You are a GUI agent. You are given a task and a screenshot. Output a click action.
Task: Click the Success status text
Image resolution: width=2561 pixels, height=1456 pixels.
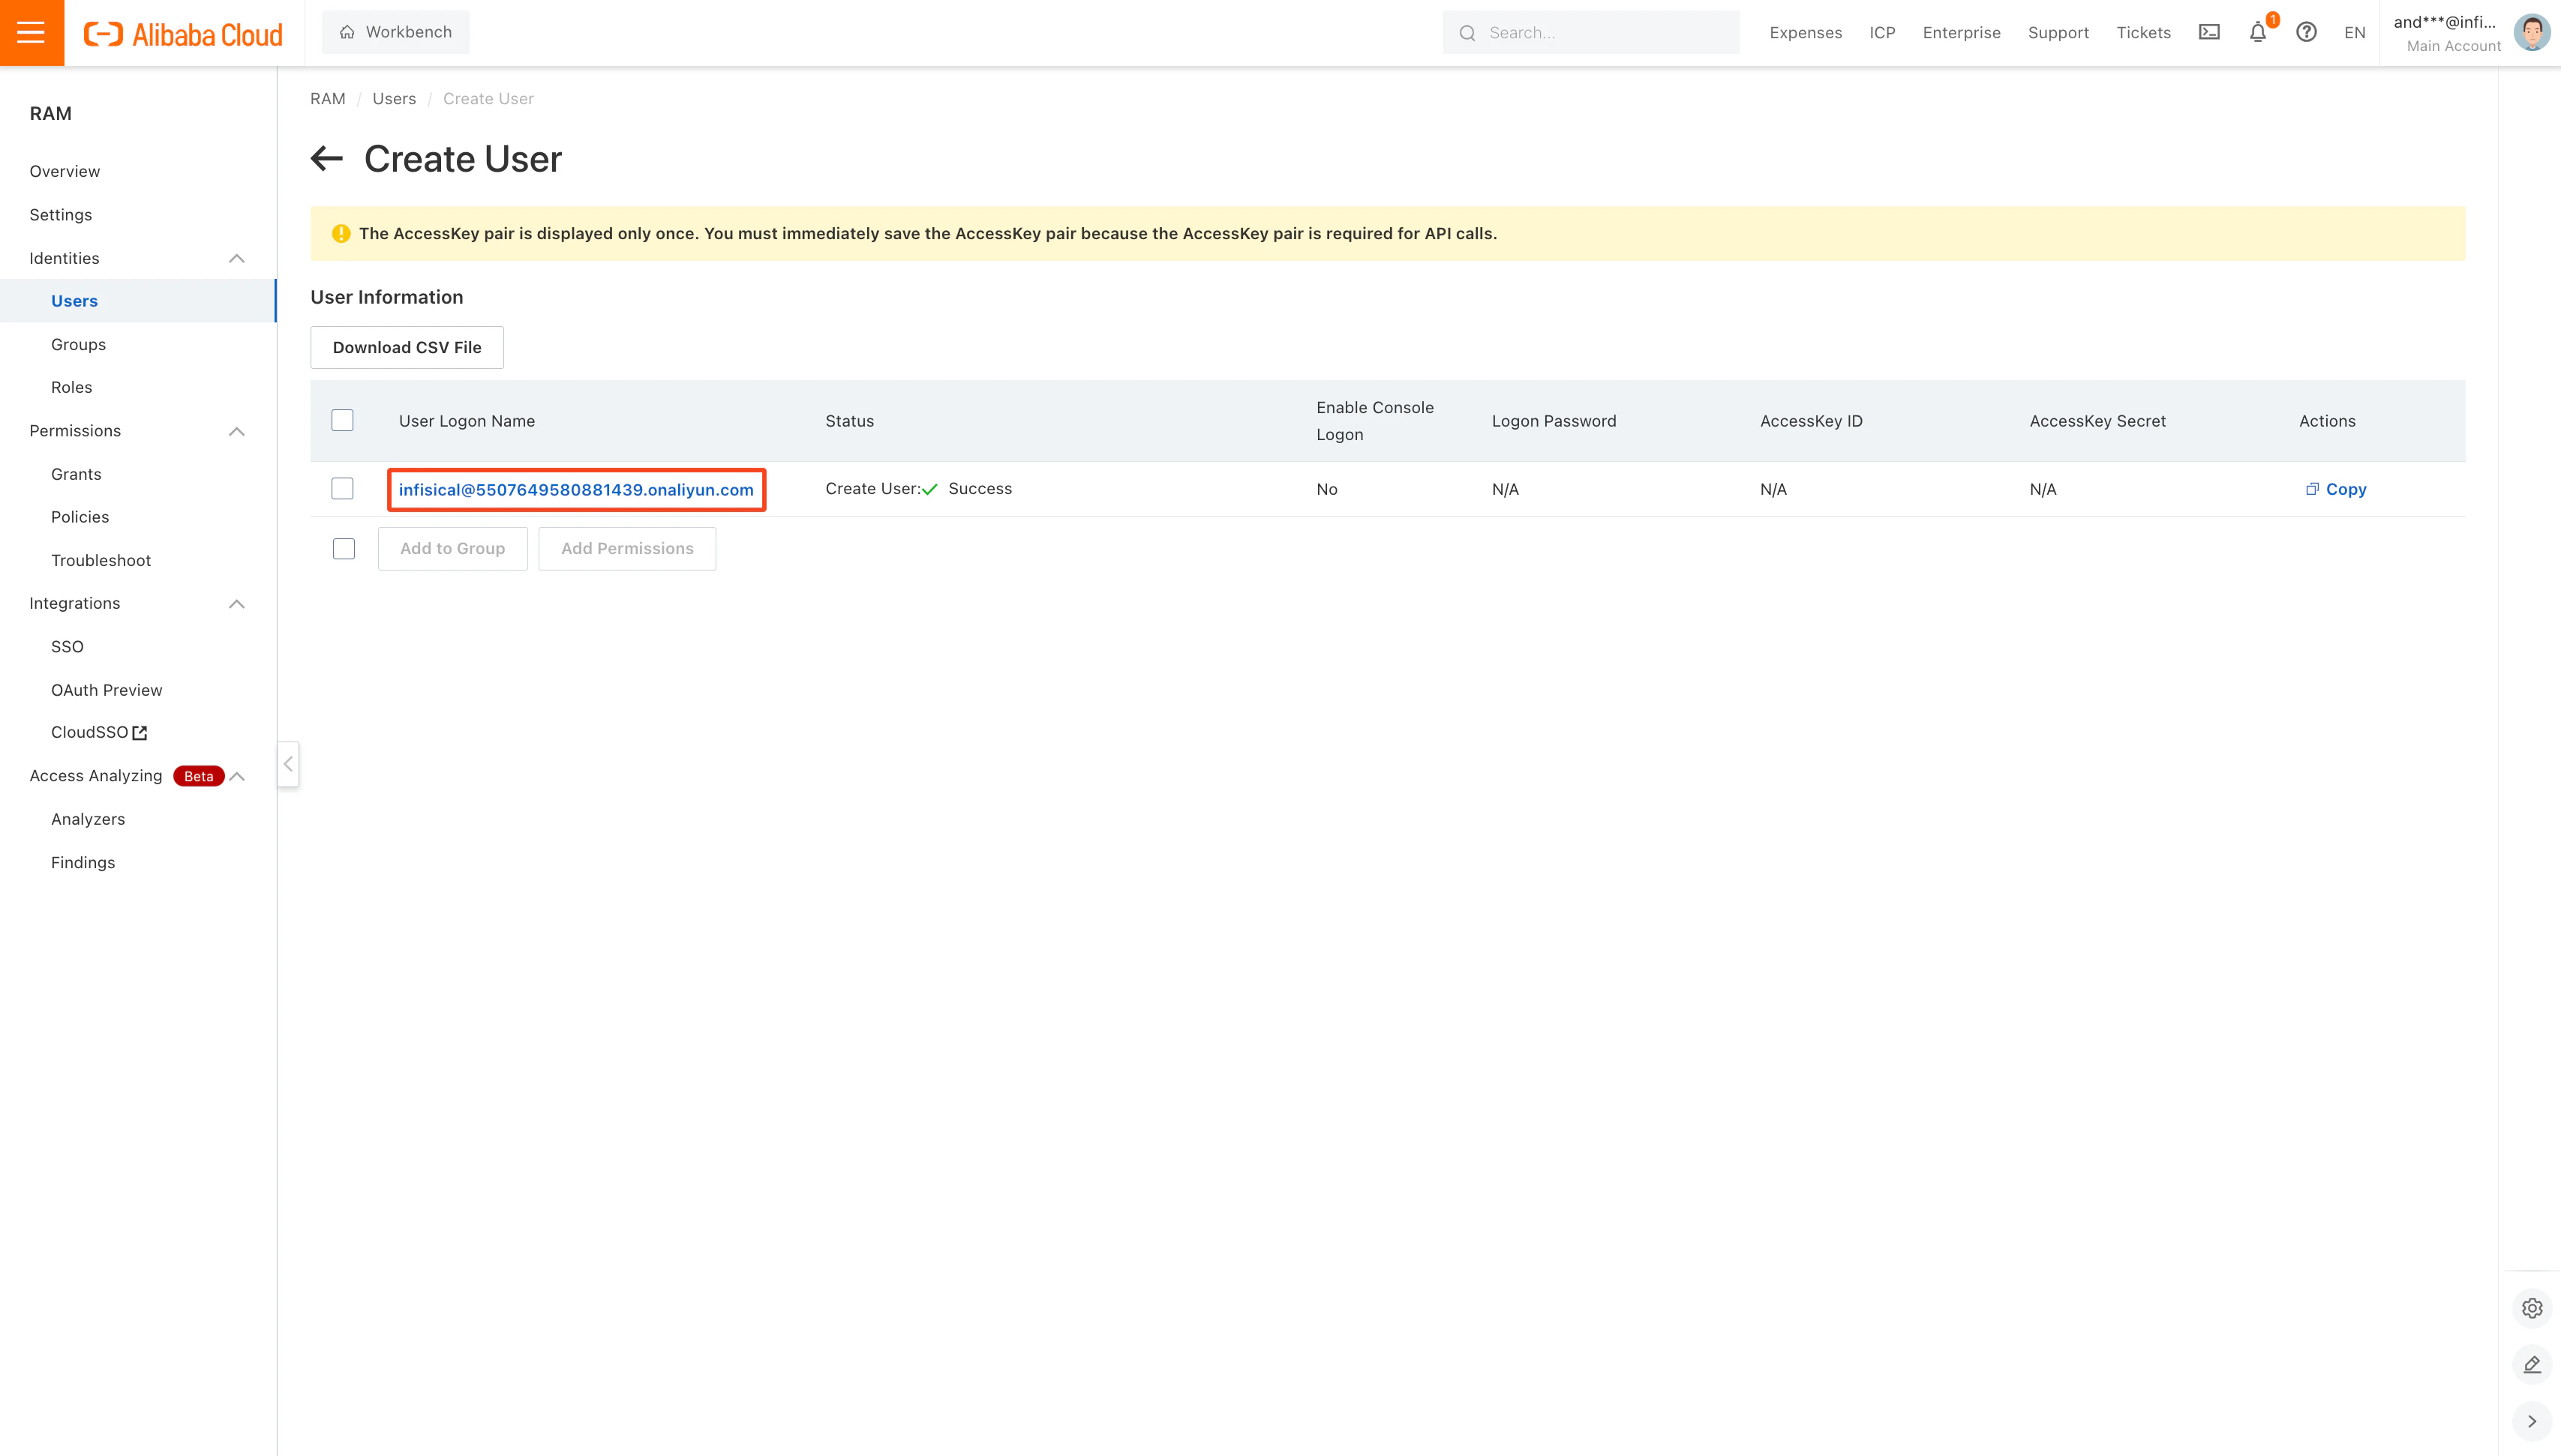[980, 489]
